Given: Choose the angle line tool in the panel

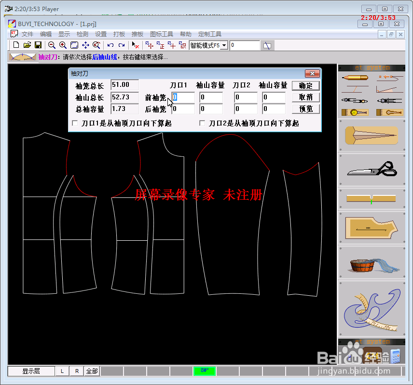Looking at the screenshot, I should point(390,89).
